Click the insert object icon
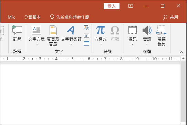Viewport: 187px width, 125px height. 86,43
